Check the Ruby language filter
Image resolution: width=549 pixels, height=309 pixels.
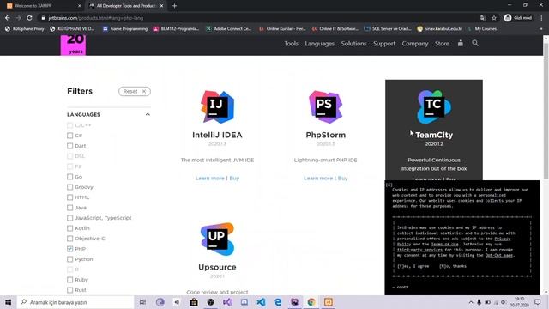tap(70, 280)
